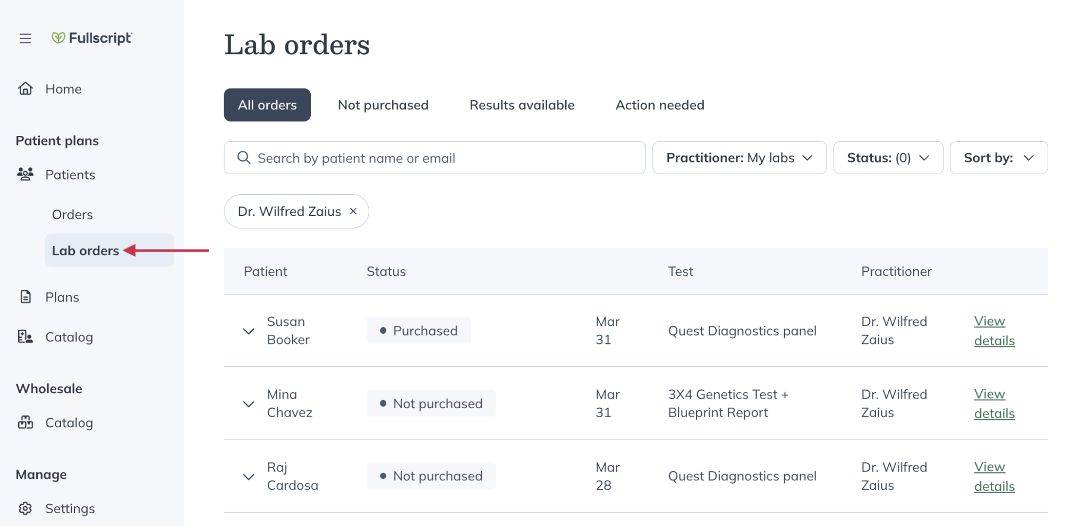This screenshot has width=1088, height=526.
Task: Click the Wholesale Catalog icon
Action: point(25,422)
